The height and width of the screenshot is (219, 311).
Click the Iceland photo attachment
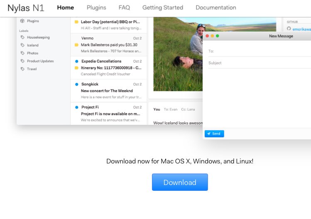178,54
